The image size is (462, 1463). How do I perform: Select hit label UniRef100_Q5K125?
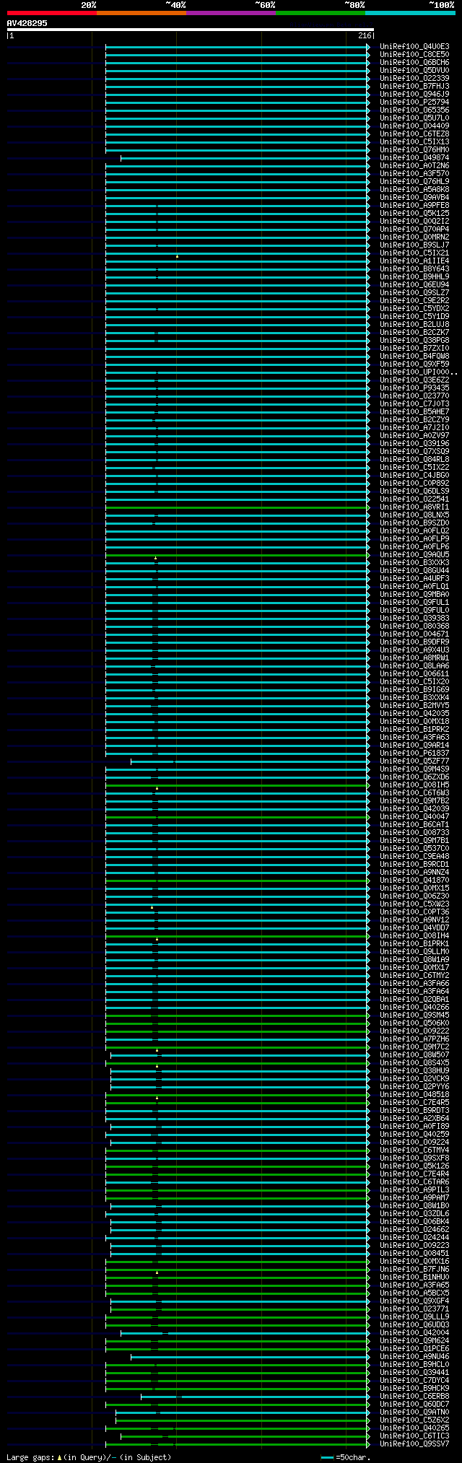tap(414, 213)
